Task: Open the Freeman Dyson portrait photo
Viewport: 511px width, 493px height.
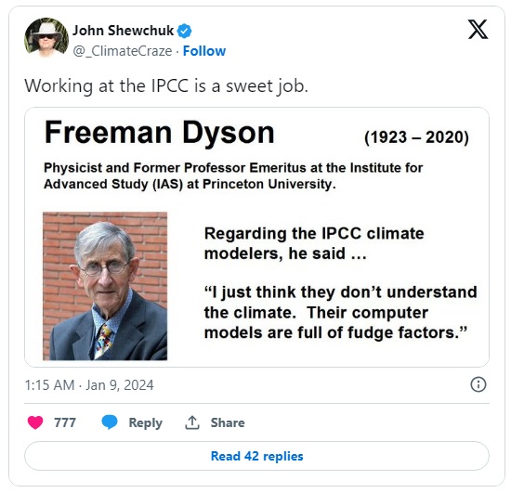Action: 105,286
